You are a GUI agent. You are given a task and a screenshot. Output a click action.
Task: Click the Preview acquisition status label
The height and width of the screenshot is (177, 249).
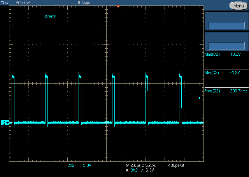[23, 3]
